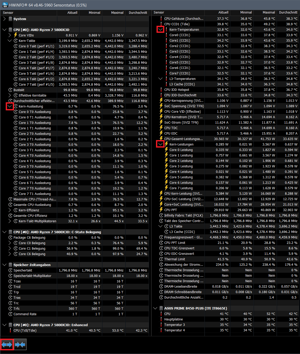Select the DRAM-Schreibbandbreite row

225,292
